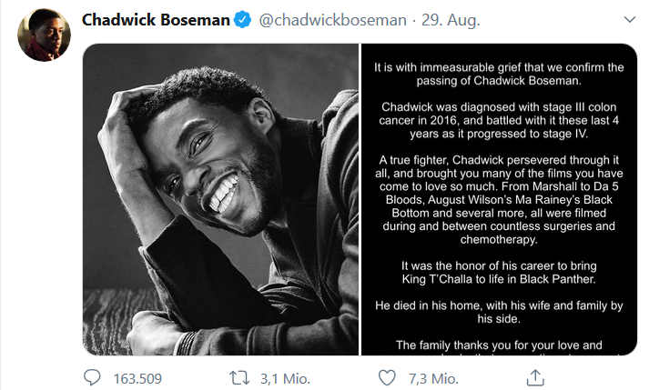649x390 pixels.
Task: Open the black statement text image
Action: 499,198
